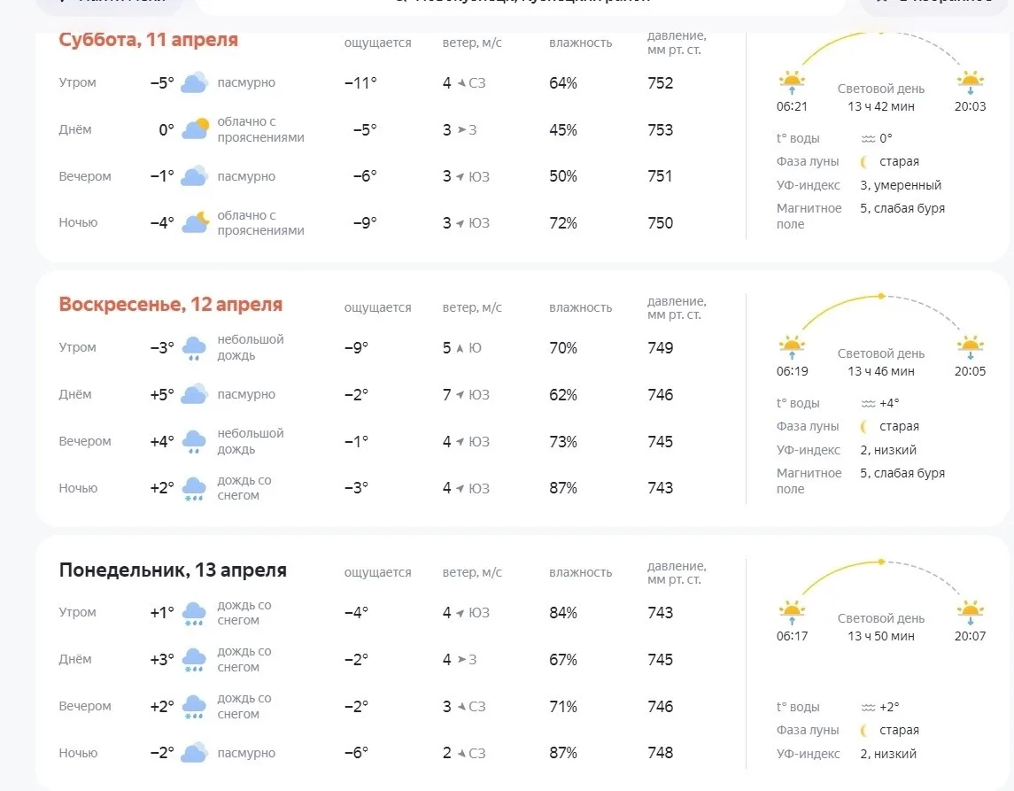Click the find me button at top left
The image size is (1014, 791).
(110, 5)
